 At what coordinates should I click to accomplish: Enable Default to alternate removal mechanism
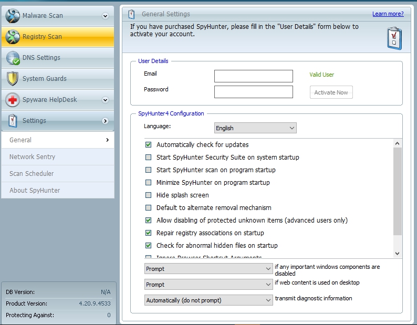click(149, 207)
